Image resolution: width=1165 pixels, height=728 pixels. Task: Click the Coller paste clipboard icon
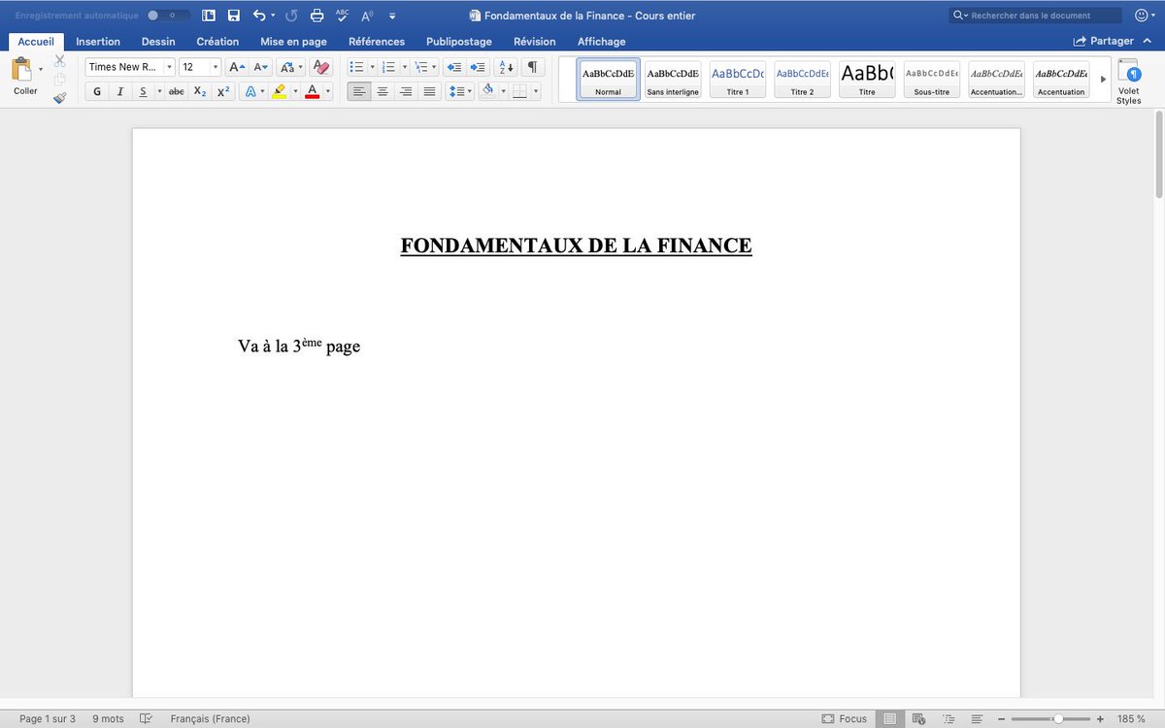(x=23, y=70)
